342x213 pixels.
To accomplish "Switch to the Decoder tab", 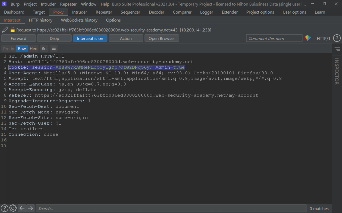I will pyautogui.click(x=156, y=12).
